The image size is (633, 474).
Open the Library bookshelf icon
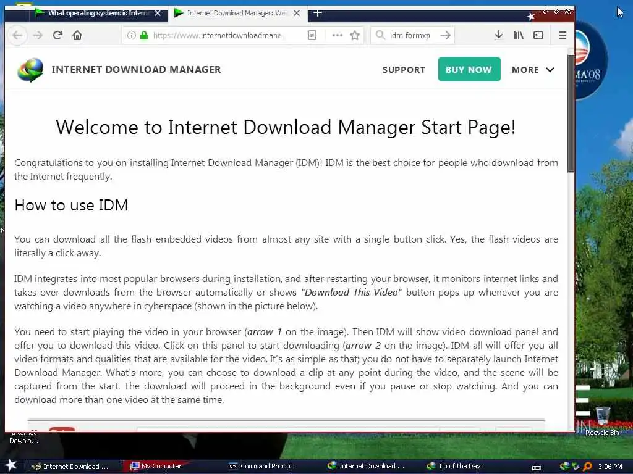click(x=519, y=35)
